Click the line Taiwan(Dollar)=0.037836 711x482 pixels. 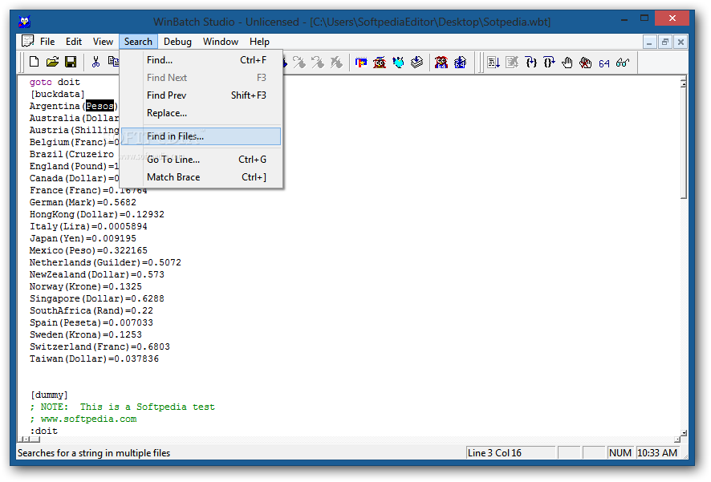[95, 358]
